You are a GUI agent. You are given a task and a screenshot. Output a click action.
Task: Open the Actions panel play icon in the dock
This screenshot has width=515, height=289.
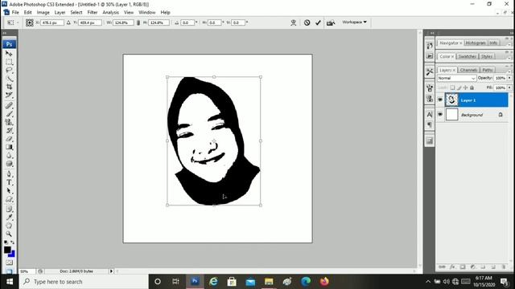point(430,56)
